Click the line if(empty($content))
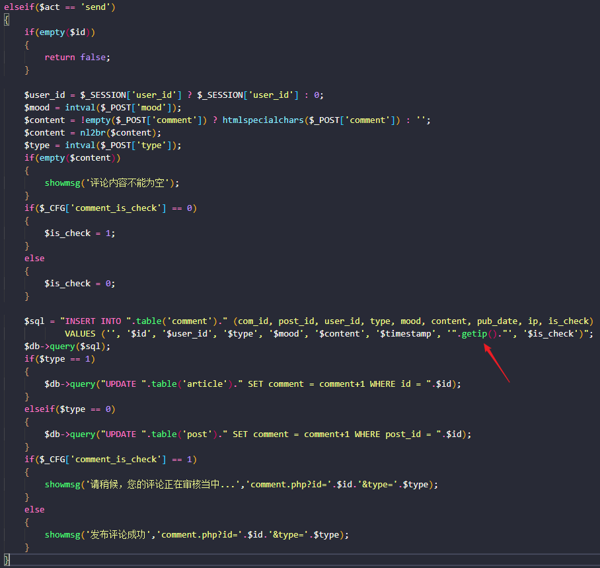600x568 pixels. pyautogui.click(x=72, y=158)
